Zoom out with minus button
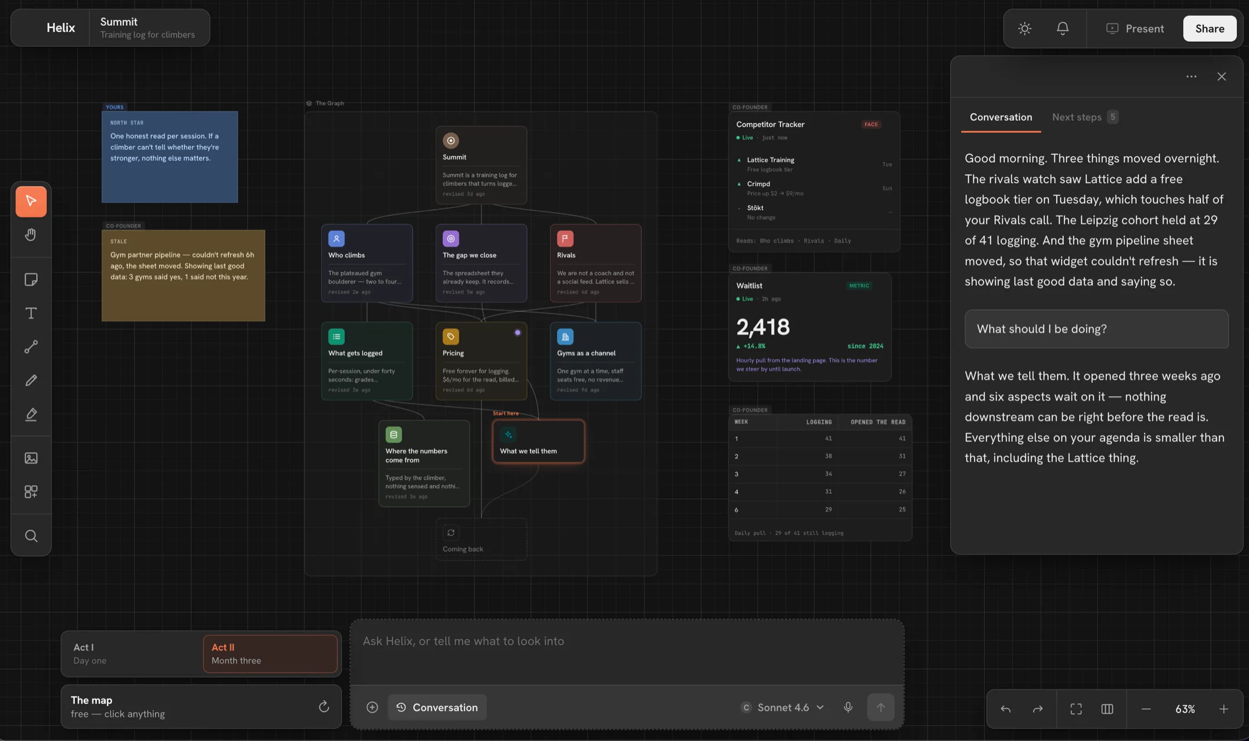 tap(1146, 709)
